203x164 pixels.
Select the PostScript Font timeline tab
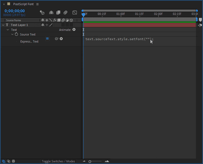(23, 4)
